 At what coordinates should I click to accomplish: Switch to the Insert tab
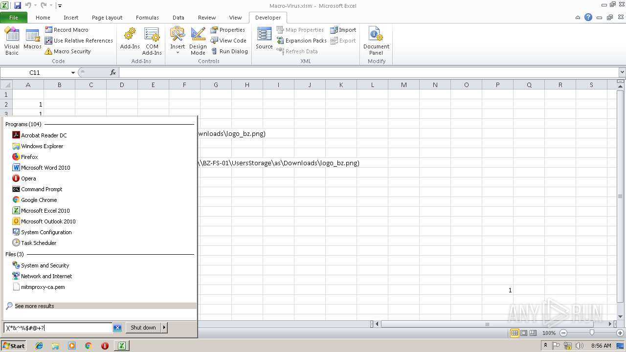(x=71, y=18)
